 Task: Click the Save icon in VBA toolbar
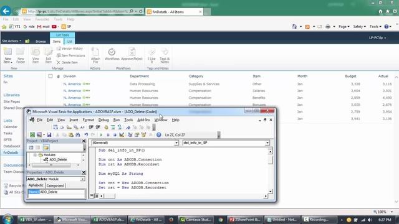pos(49,135)
